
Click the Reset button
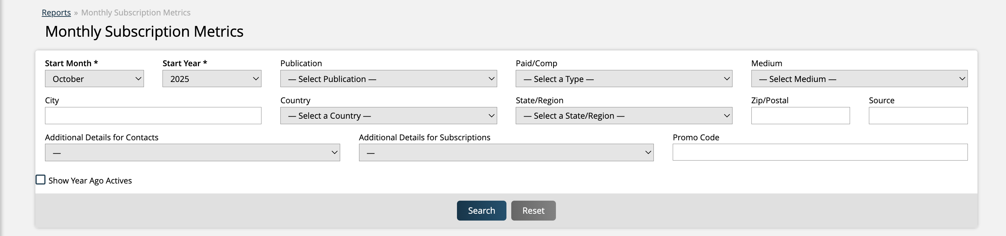(533, 211)
